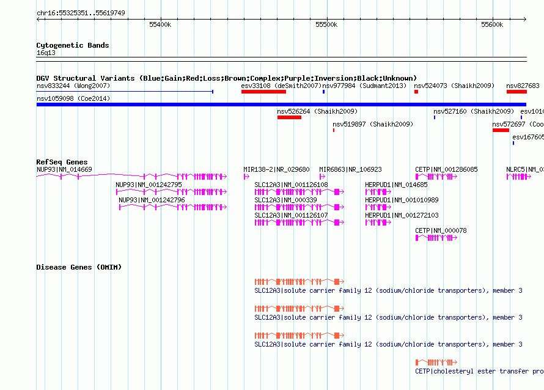Viewport: 544px width, 390px height.
Task: Select the tiny blue nsv527160 gain mark
Action: 435,117
